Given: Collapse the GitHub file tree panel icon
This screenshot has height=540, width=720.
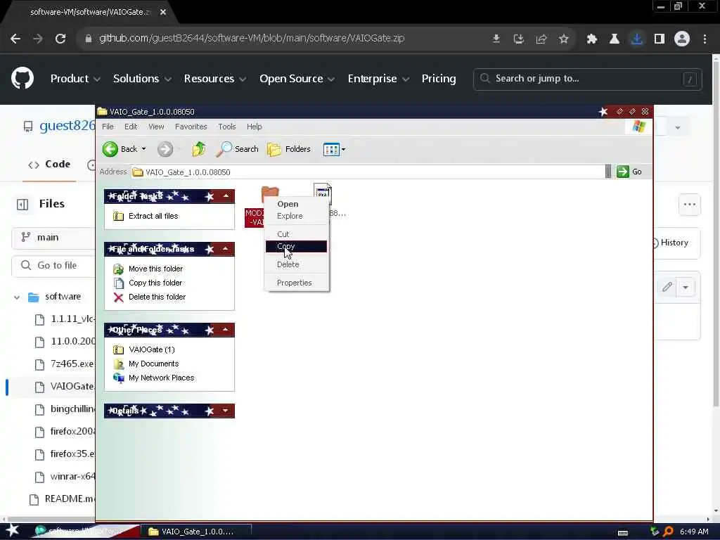Looking at the screenshot, I should [22, 205].
